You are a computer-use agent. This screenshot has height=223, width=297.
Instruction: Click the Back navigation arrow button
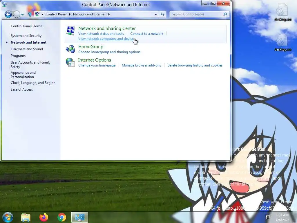click(8, 14)
